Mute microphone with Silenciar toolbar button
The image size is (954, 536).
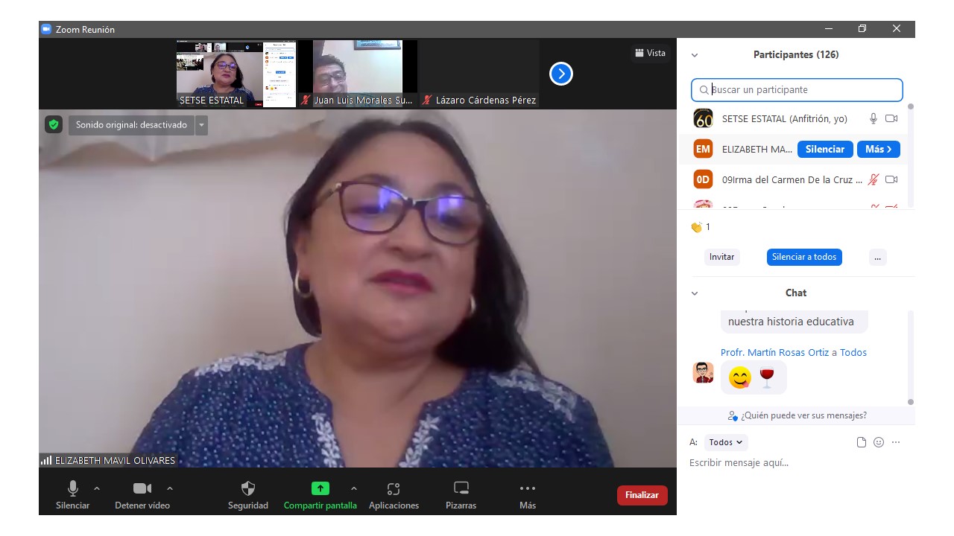(72, 495)
